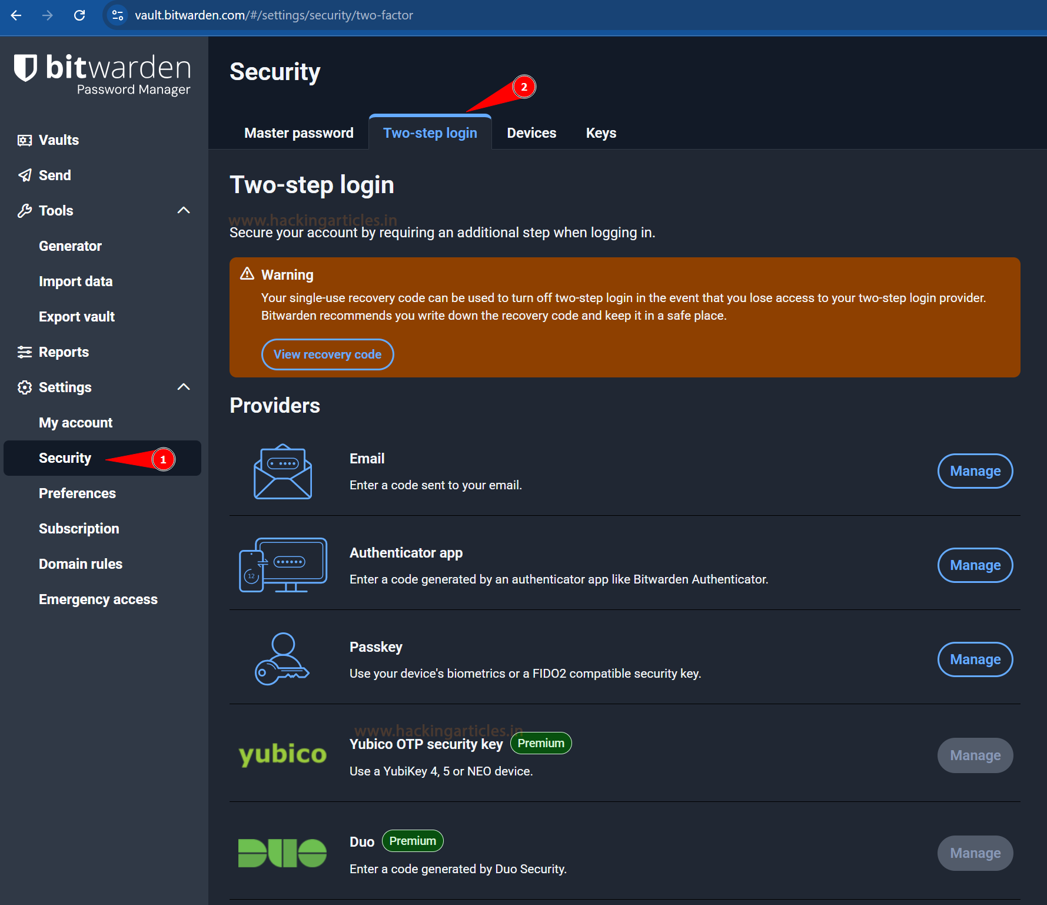Click the browser forward arrow

[48, 15]
